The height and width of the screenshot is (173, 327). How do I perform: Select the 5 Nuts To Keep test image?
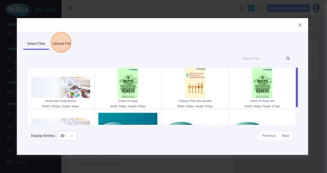[262, 83]
